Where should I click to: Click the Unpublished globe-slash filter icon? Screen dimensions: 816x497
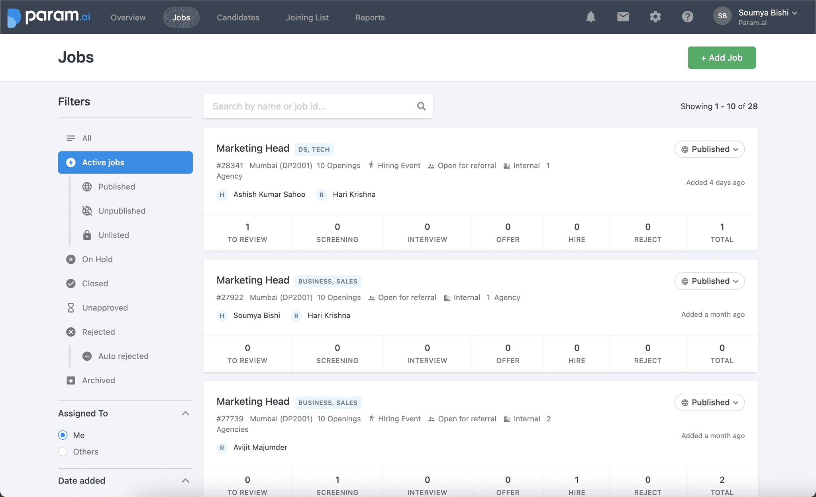click(87, 211)
